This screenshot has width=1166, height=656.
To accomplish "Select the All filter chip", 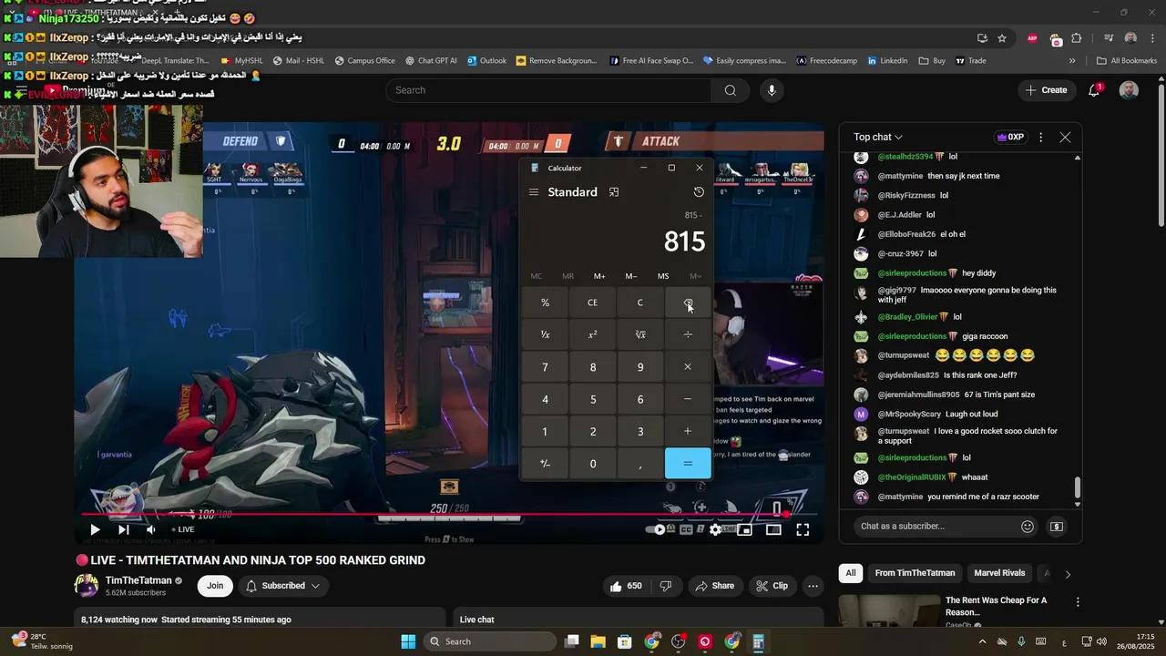I will coord(851,573).
